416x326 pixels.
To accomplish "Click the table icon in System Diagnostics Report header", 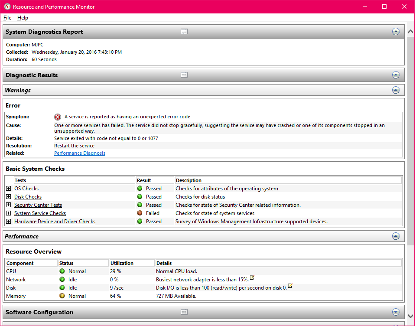I will [184, 32].
